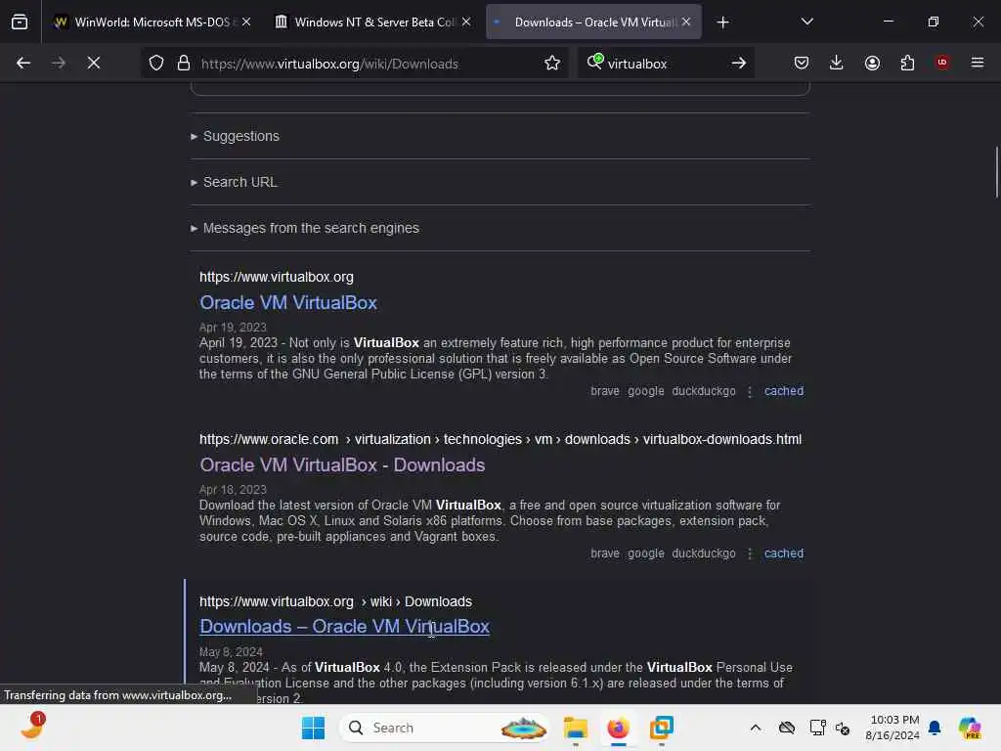Screen dimensions: 1001x751
Task: Click the OneDrive cloud tray icon
Action: coord(787,728)
